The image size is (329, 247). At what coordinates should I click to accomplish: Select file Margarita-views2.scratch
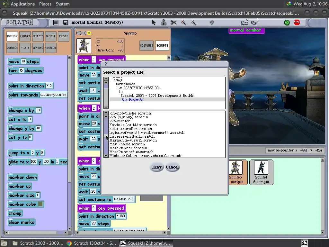pyautogui.click(x=133, y=140)
